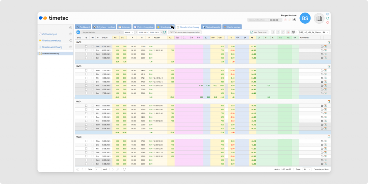Viewport: 368px width, 184px height.
Task: Click export icon for KW33 header
Action: pyautogui.click(x=329, y=66)
